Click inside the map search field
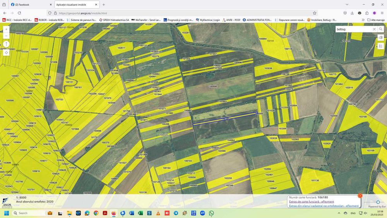This screenshot has width=387, height=218. 353,29
